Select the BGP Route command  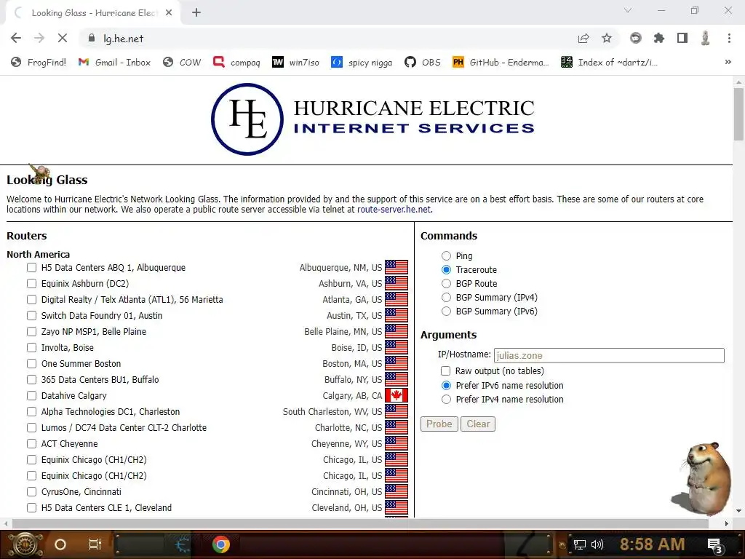446,283
